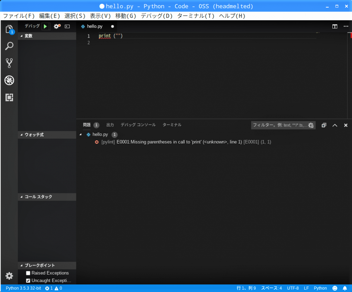This screenshot has width=352, height=292.
Task: Select the Debug view icon
Action: click(x=9, y=80)
